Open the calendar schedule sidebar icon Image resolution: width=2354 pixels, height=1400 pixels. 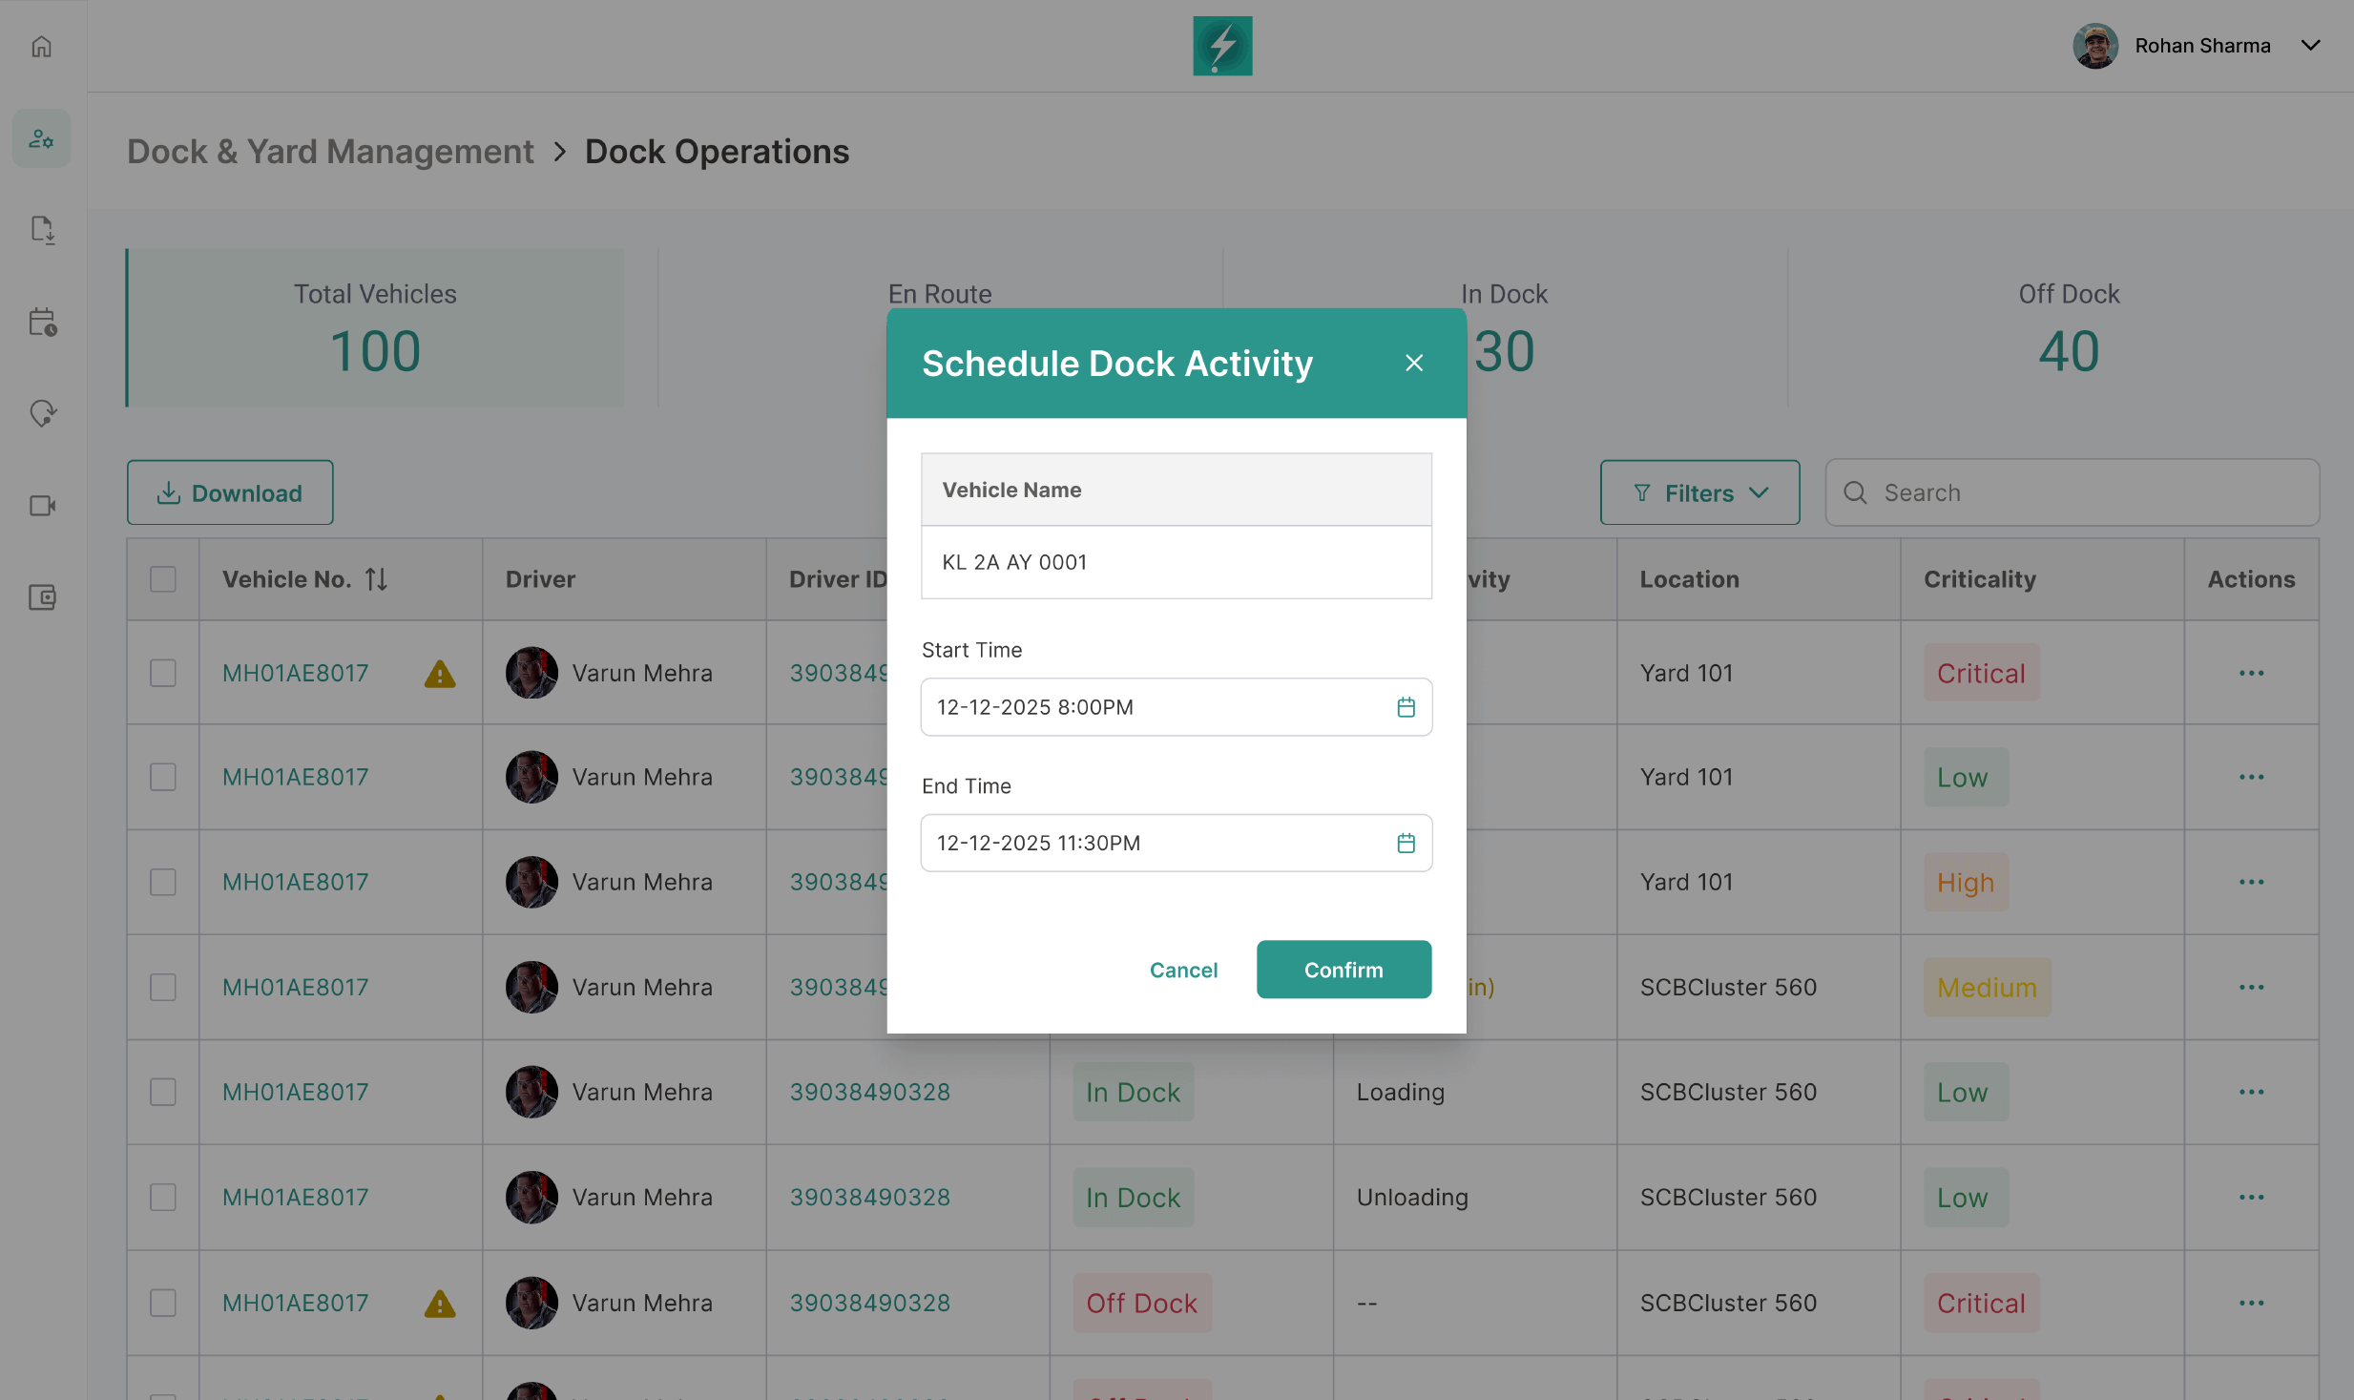click(x=42, y=322)
